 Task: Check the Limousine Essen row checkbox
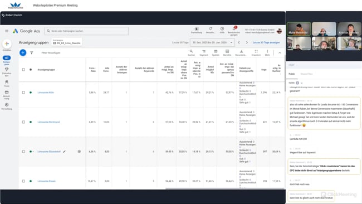23,181
